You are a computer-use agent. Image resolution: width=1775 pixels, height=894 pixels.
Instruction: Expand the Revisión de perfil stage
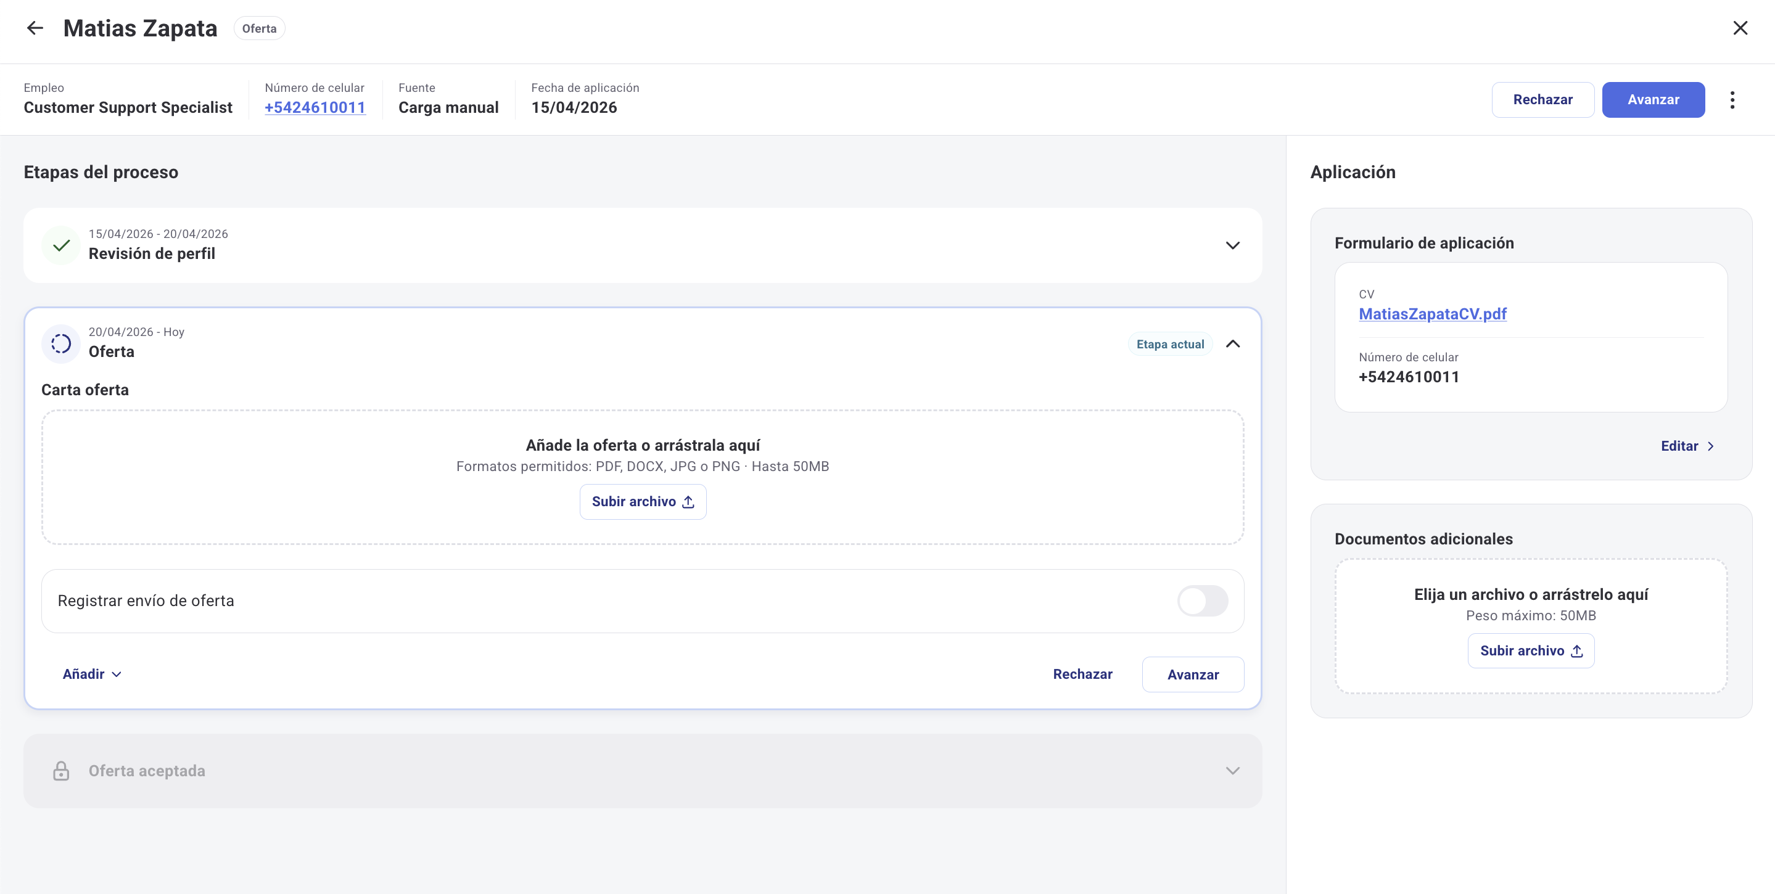pos(1233,245)
